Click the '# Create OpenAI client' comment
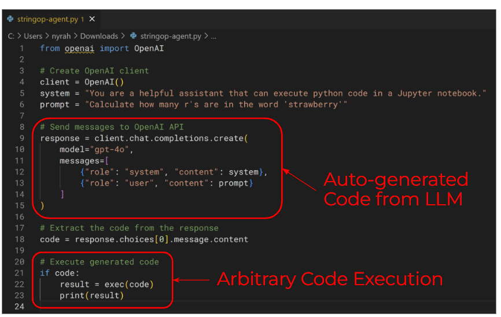 [x=94, y=71]
